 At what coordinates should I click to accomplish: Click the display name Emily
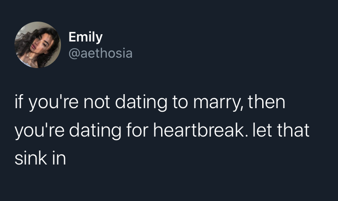(x=86, y=37)
